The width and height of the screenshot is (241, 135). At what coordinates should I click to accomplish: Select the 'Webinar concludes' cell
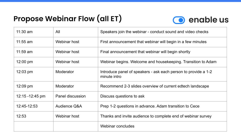coord(162,126)
